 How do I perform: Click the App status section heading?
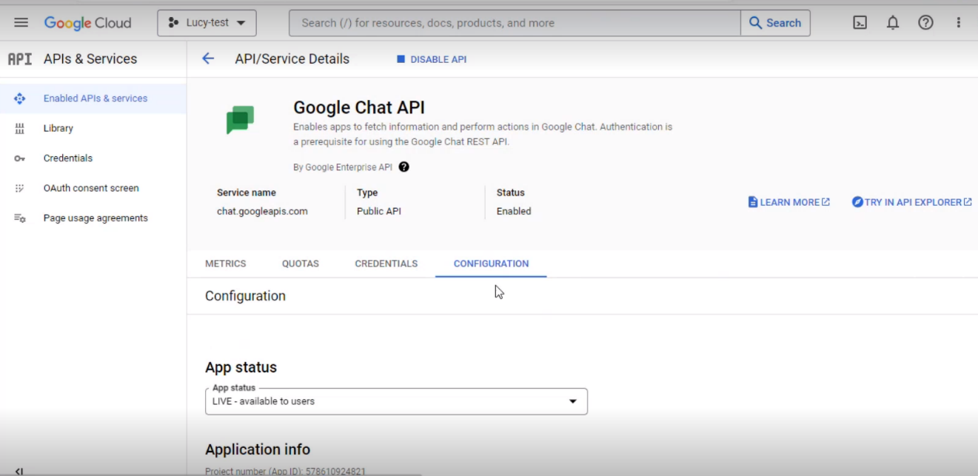tap(241, 367)
